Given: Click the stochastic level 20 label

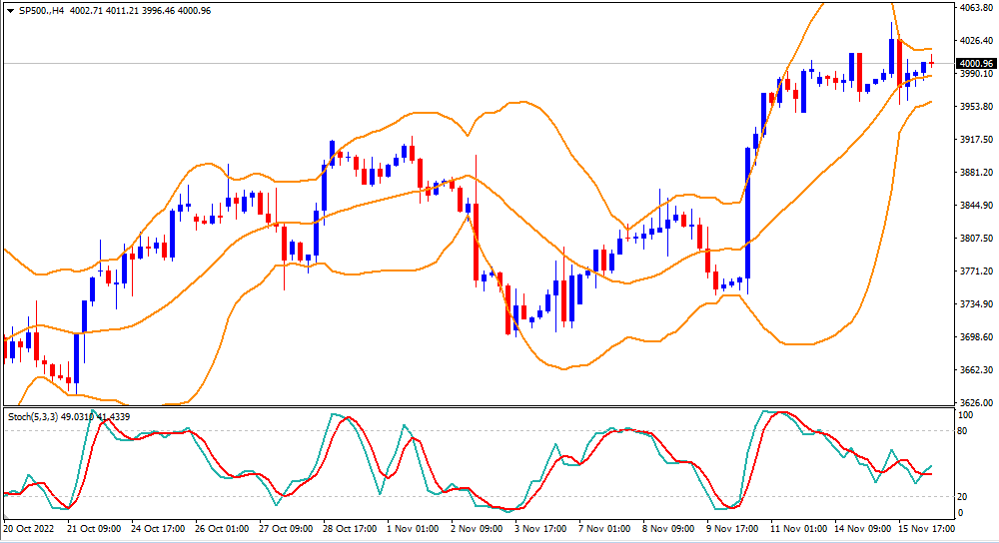Looking at the screenshot, I should (x=962, y=497).
